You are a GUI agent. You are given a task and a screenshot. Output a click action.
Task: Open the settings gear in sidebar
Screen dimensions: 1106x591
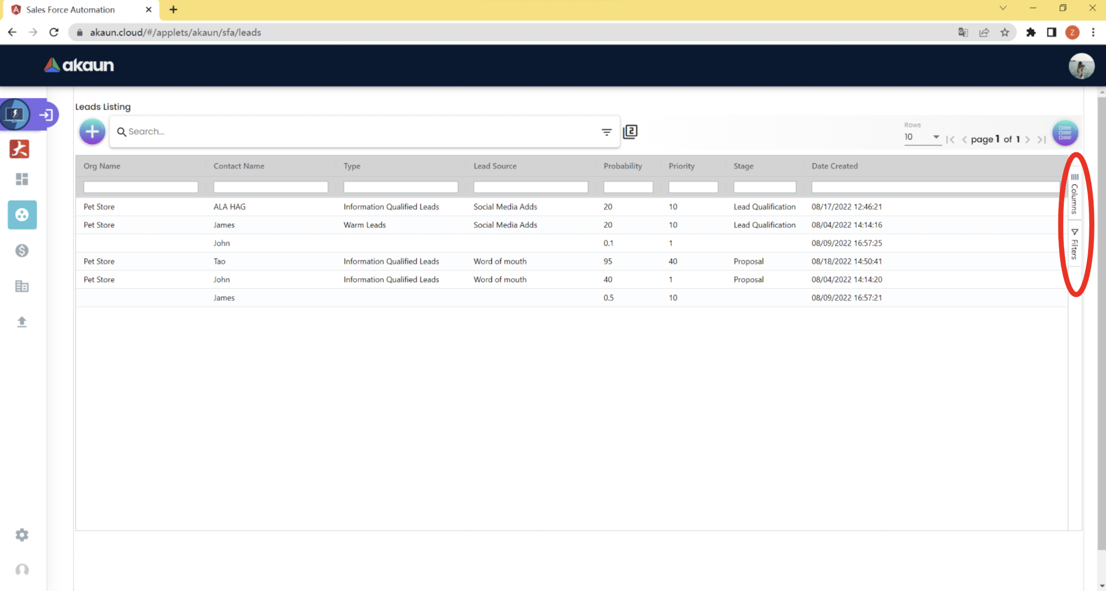click(22, 535)
